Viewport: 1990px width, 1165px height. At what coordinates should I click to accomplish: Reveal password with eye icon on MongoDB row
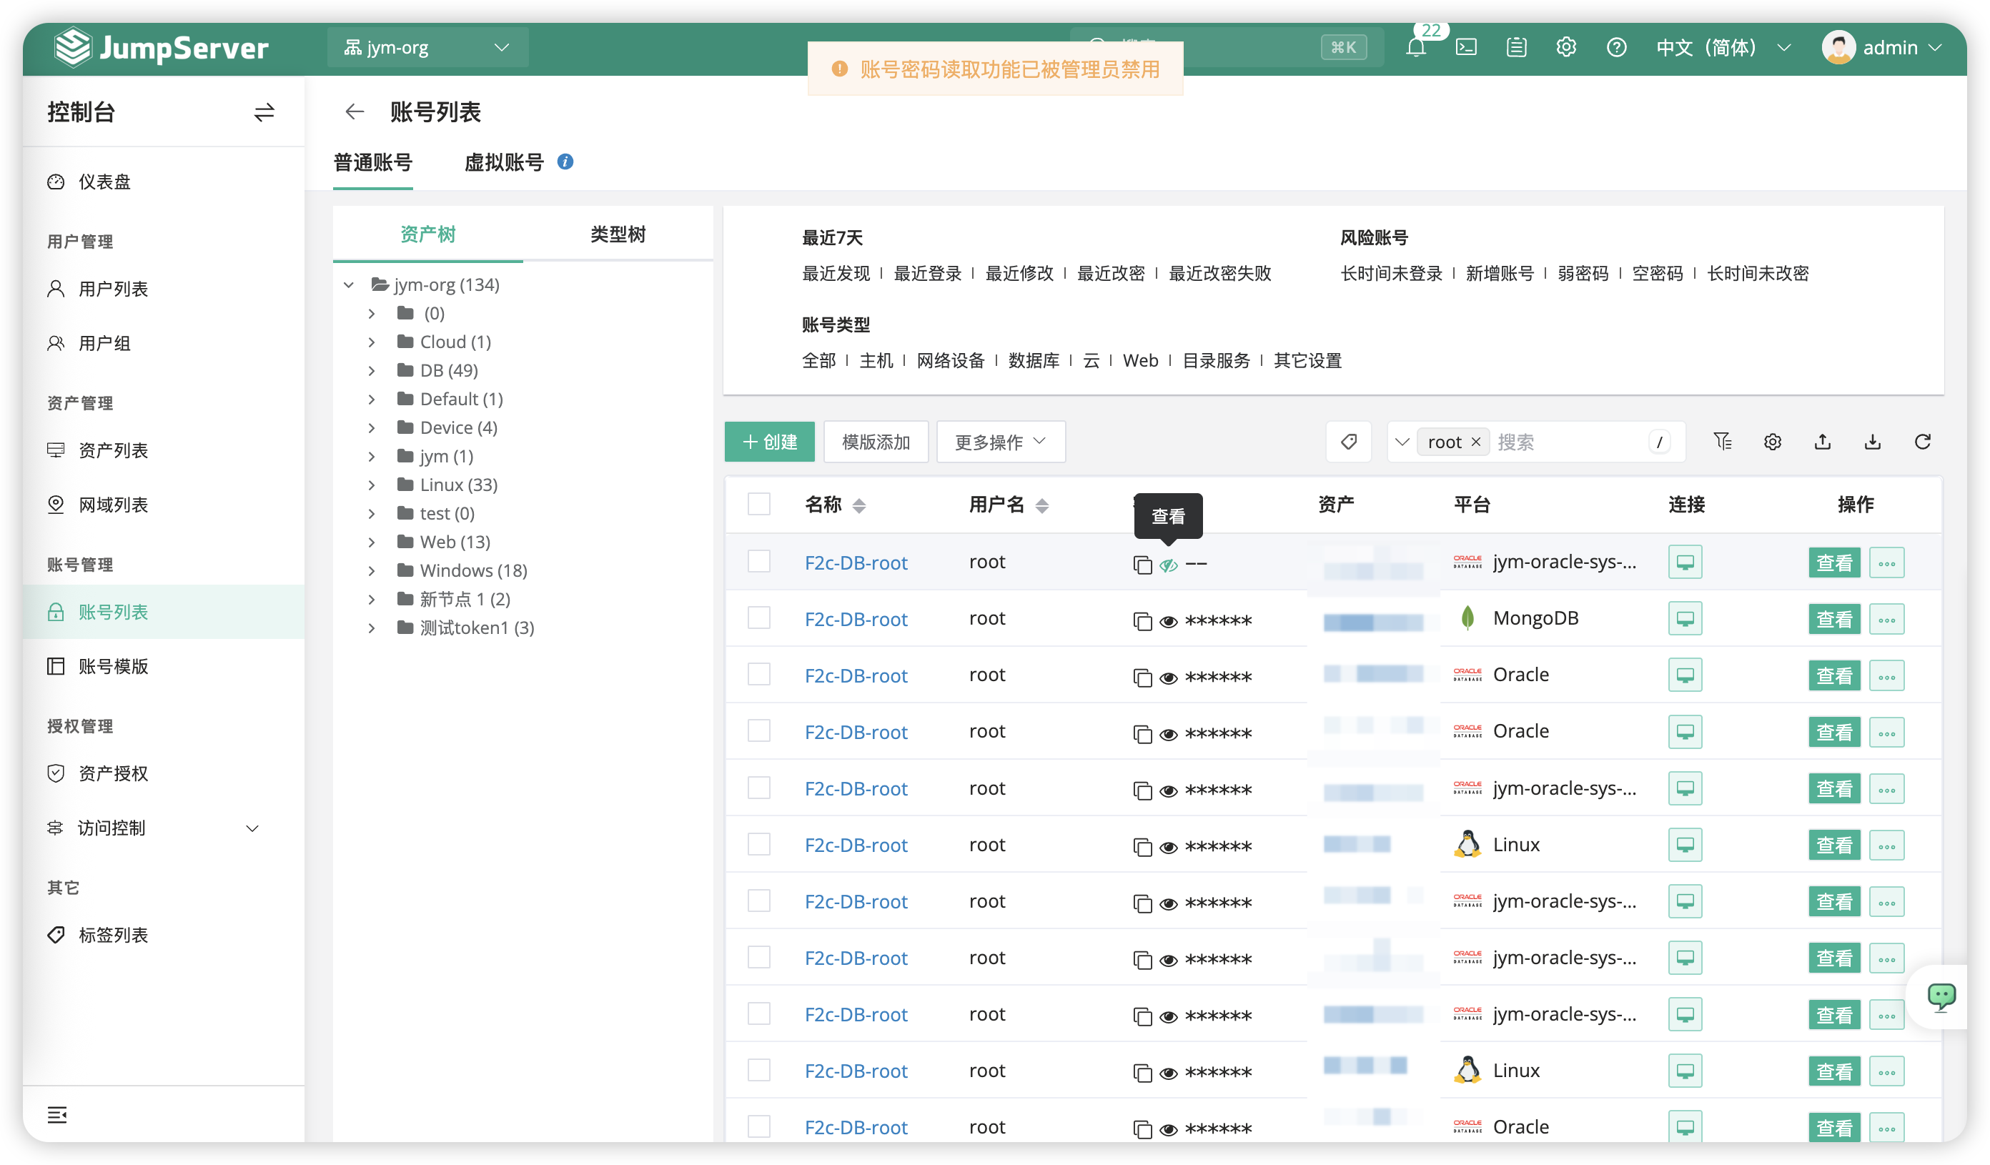(1169, 622)
